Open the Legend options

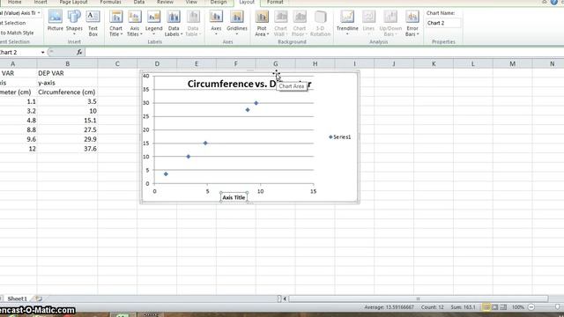(x=153, y=23)
